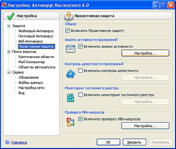Image resolution: width=176 pixels, height=149 pixels.
Task: Click the blue puzzle integrity control icon
Action: pyautogui.click(x=70, y=74)
